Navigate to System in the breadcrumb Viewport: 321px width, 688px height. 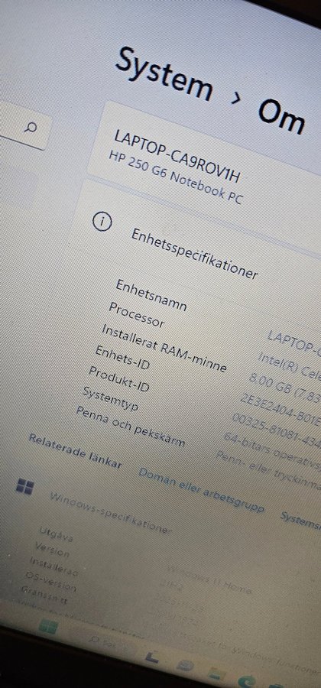click(x=164, y=73)
